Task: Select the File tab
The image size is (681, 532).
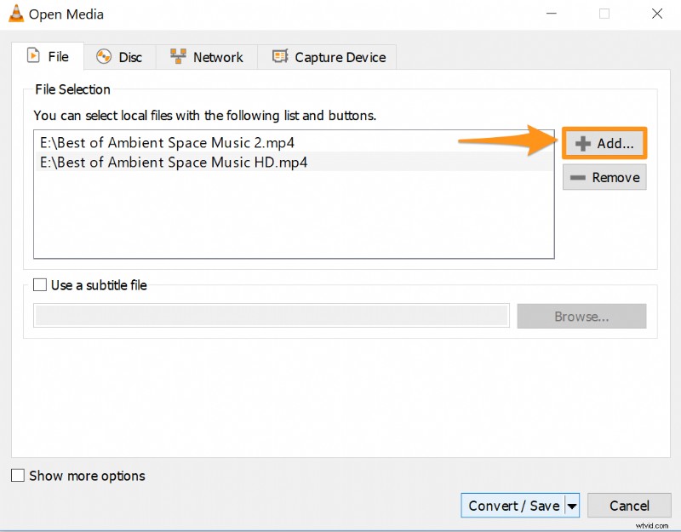Action: (x=49, y=56)
